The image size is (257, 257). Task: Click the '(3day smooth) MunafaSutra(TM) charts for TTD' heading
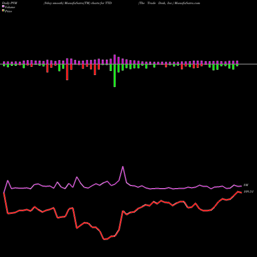click(78, 3)
